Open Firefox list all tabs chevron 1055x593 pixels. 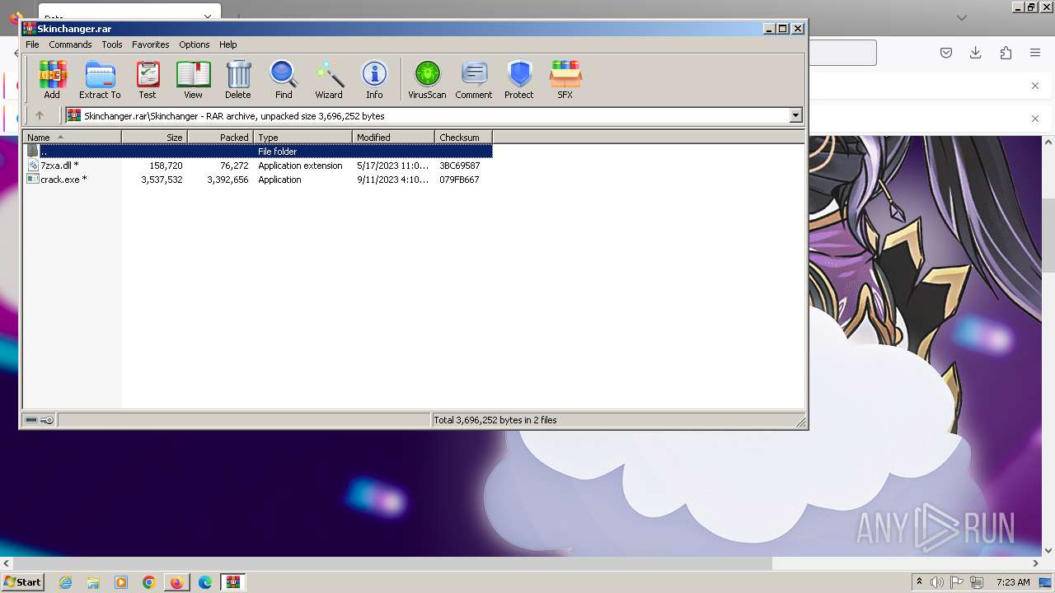click(962, 17)
